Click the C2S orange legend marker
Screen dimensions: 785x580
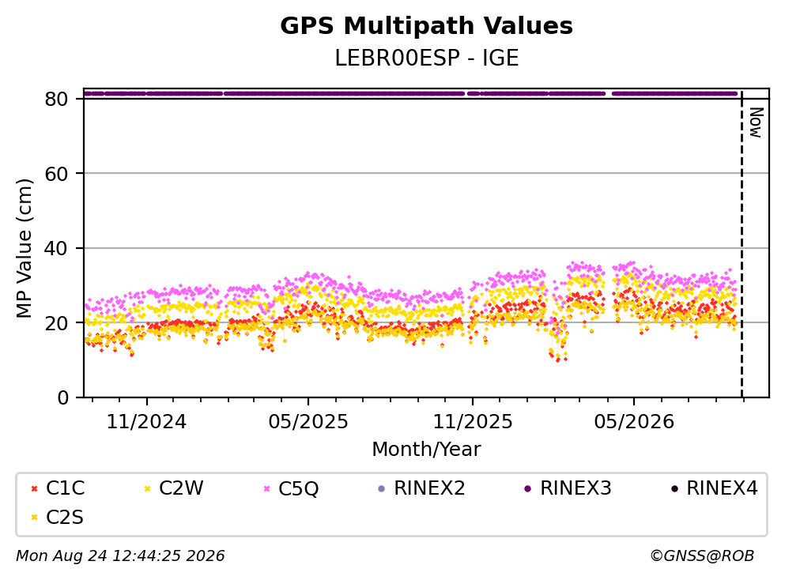tap(34, 518)
